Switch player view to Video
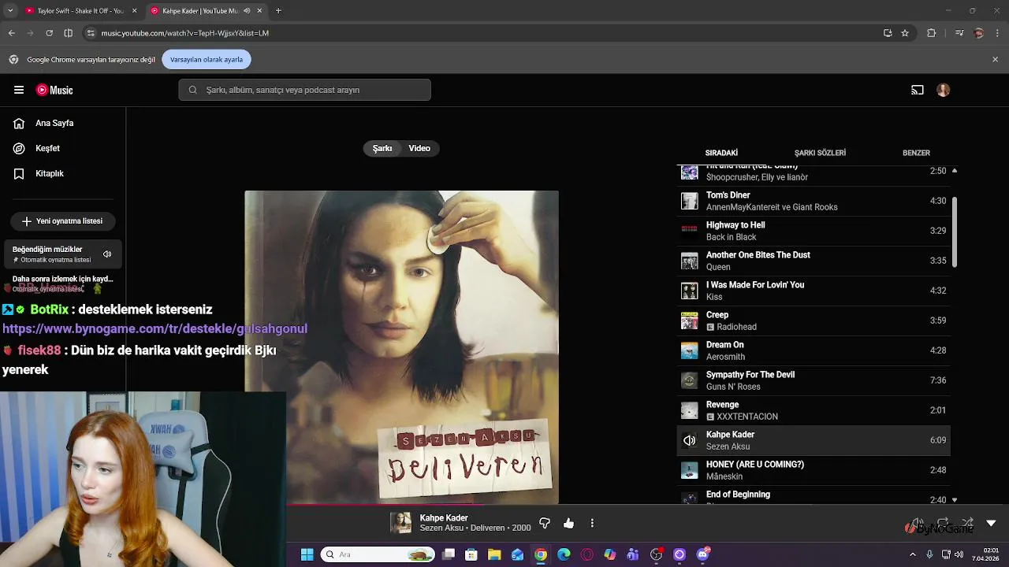The image size is (1009, 567). tap(419, 148)
